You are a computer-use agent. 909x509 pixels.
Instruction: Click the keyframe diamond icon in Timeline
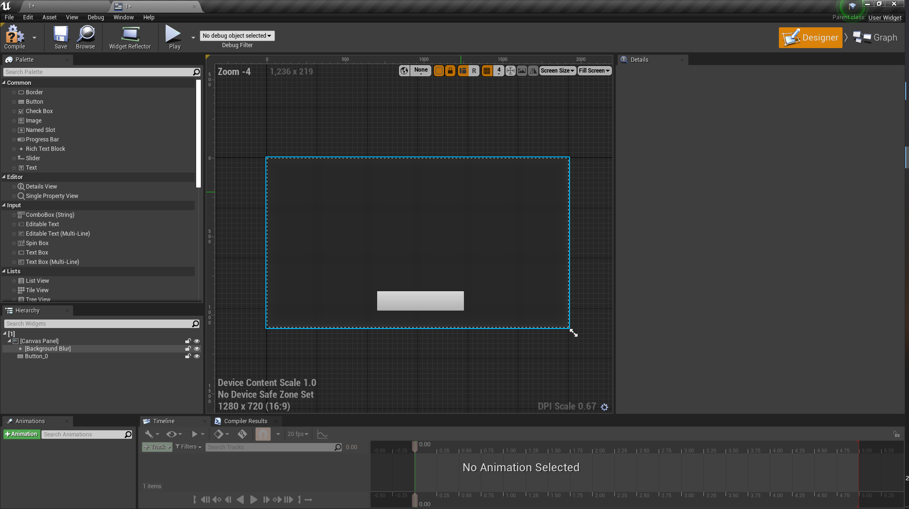click(x=219, y=434)
